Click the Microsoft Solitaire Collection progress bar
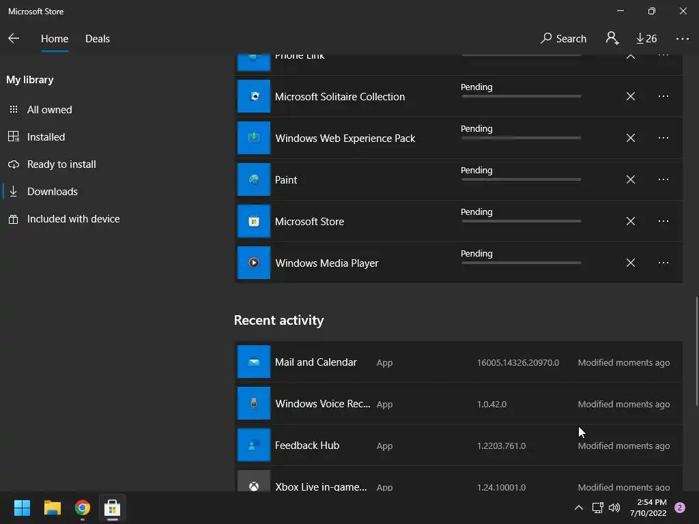Screen dimensions: 699x524 pyautogui.click(x=521, y=96)
